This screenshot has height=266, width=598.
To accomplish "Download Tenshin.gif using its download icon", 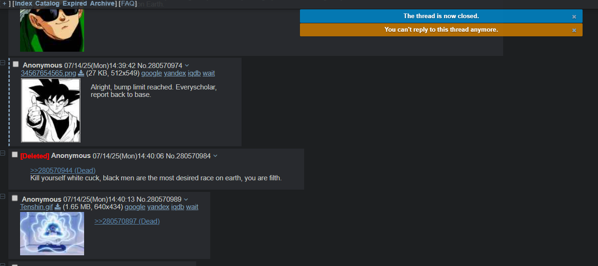I will [x=58, y=207].
